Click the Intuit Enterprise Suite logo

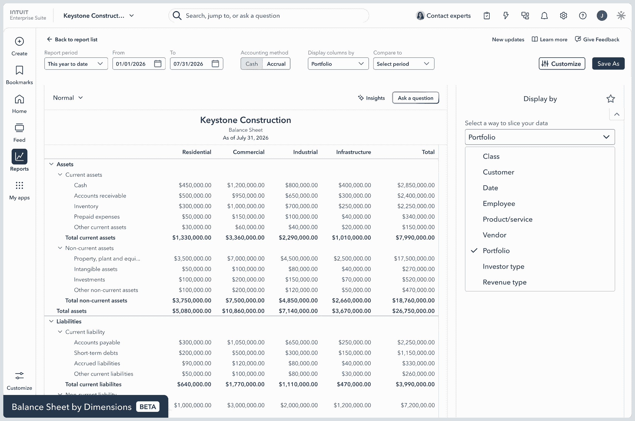click(28, 15)
